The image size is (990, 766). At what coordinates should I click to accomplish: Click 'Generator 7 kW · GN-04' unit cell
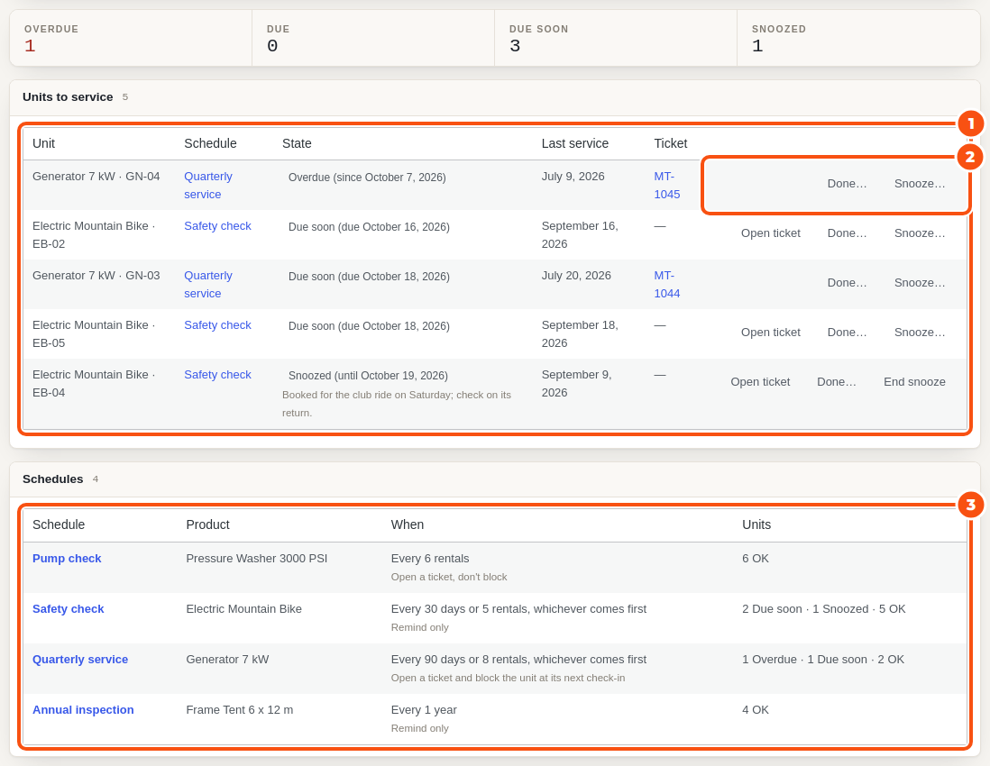(96, 177)
